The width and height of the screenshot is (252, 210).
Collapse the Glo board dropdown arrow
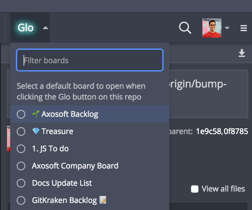coord(45,28)
